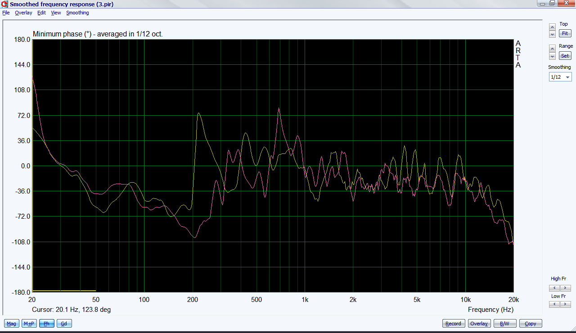The height and width of the screenshot is (333, 576).
Task: Switch to Mag magnitude view
Action: pos(11,324)
